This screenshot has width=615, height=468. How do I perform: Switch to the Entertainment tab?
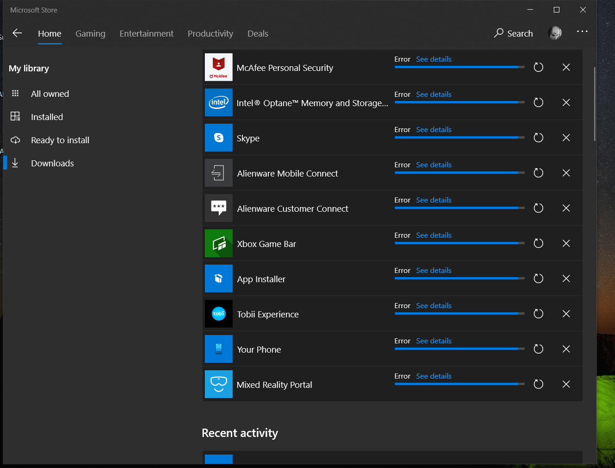tap(146, 33)
